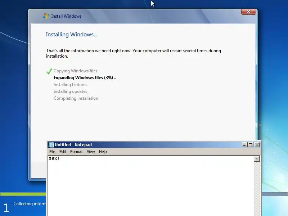
Task: Close the Install Windows dialog
Action: (248, 12)
